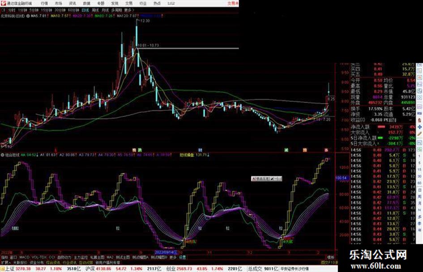The image size is (423, 272).
Task: Switch chart to 30分钟 period
Action: 60,10
